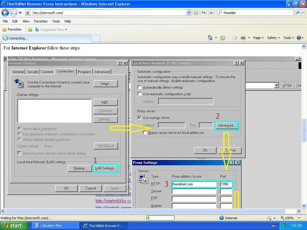This screenshot has height=230, width=307.
Task: Check Automatically detect settings in LAN dialog
Action: pyautogui.click(x=140, y=87)
